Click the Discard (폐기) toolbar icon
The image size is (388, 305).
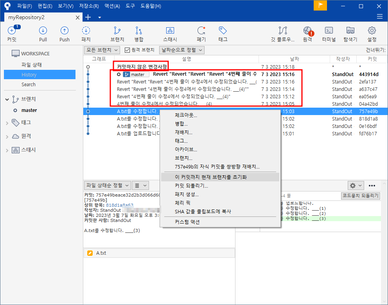tap(201, 34)
